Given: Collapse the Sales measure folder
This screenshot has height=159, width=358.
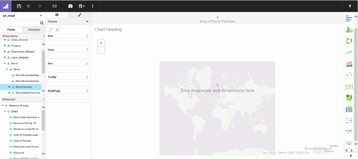Looking at the screenshot, I should click(5, 112).
